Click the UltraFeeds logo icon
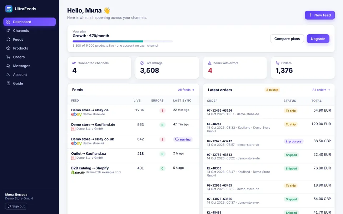 click(9, 9)
